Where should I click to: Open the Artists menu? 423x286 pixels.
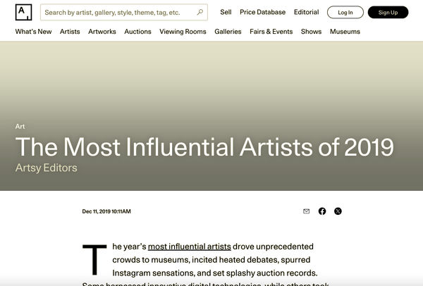tap(70, 32)
